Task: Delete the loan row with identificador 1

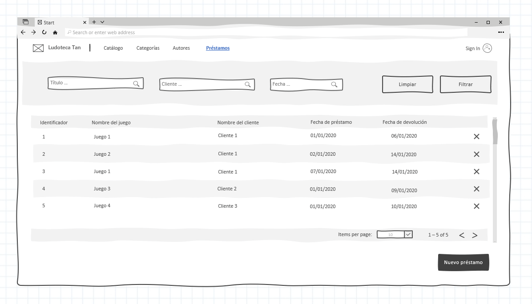Action: click(476, 137)
